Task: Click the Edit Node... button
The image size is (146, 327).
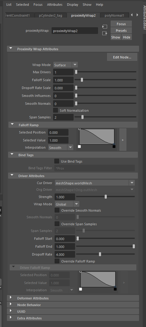Action: pos(122,57)
